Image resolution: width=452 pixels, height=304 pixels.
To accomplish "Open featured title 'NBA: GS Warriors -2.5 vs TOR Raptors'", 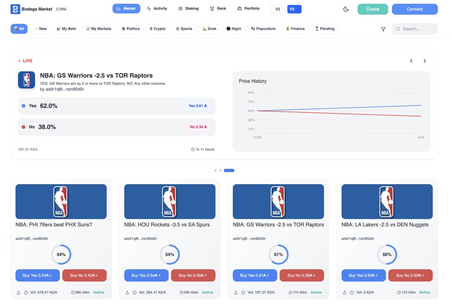I will point(96,76).
